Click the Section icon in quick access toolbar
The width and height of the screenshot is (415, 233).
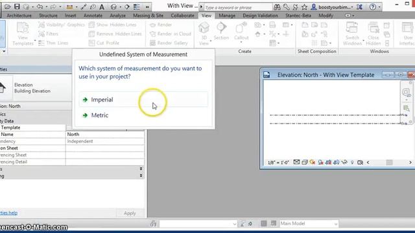pos(127,7)
